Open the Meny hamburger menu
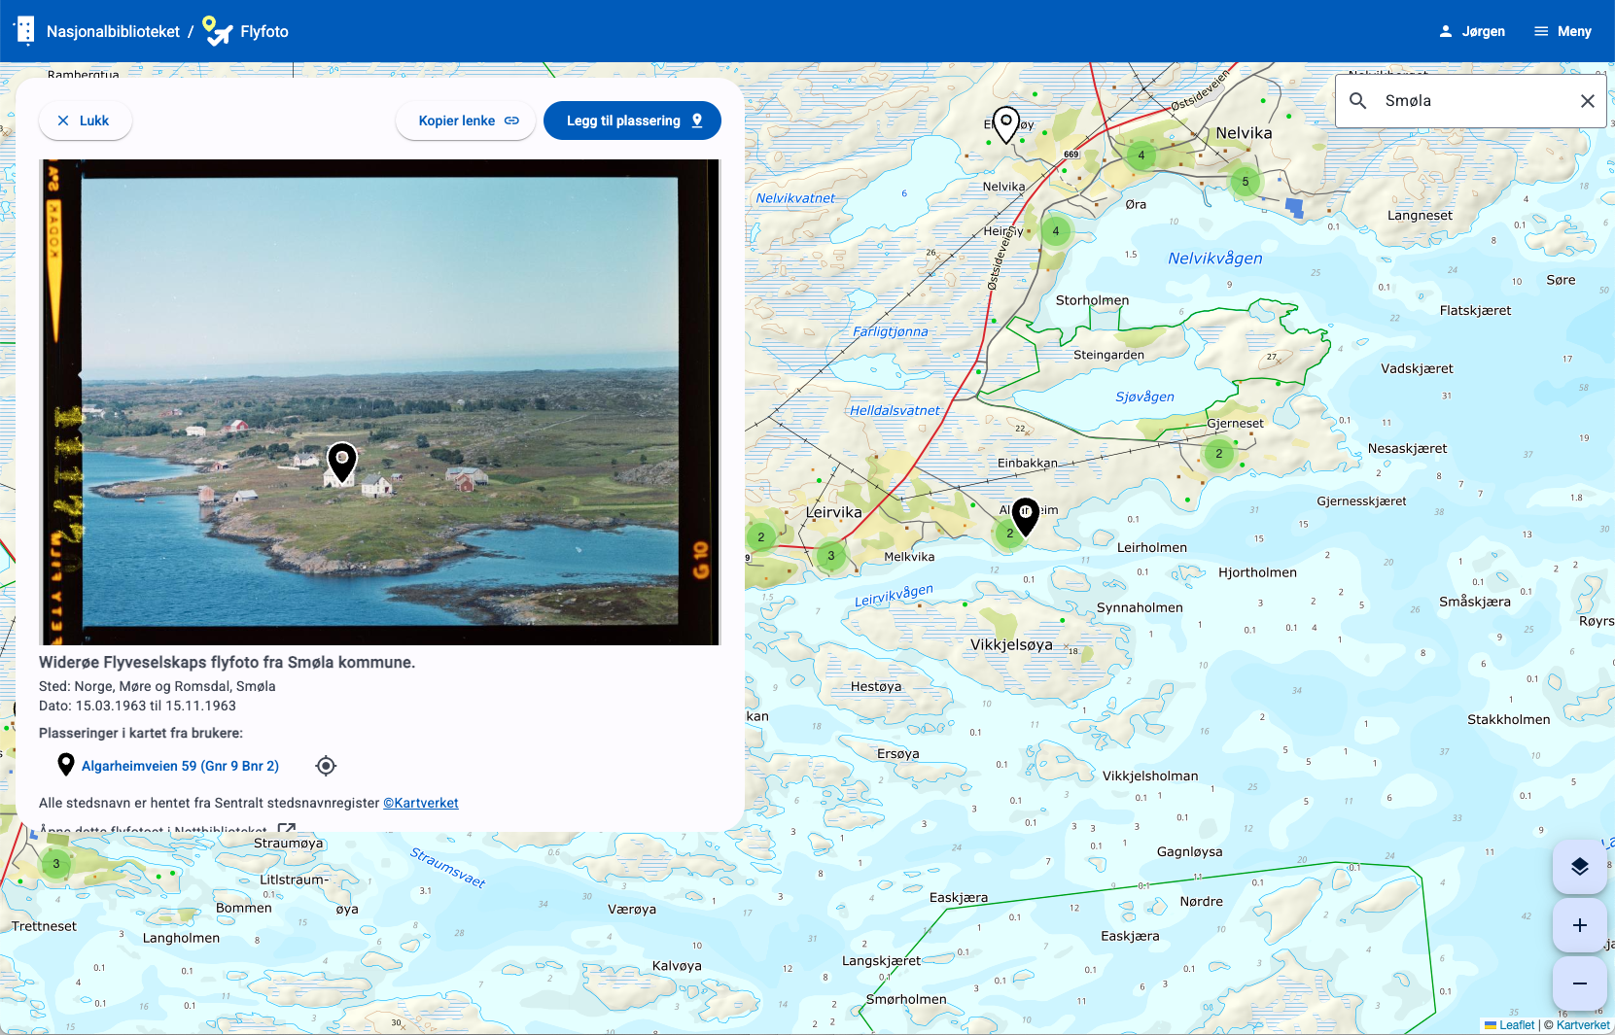The width and height of the screenshot is (1615, 1035). [x=1562, y=31]
